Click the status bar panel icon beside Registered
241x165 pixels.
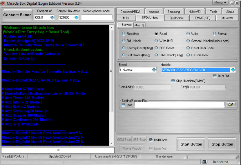coord(204,162)
